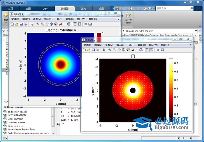Click 运行并计时 button in MATLAB ribbon
The image size is (204, 142).
pyautogui.click(x=128, y=18)
